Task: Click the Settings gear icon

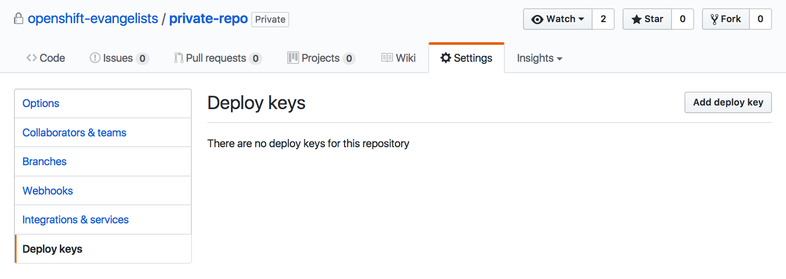Action: (446, 58)
